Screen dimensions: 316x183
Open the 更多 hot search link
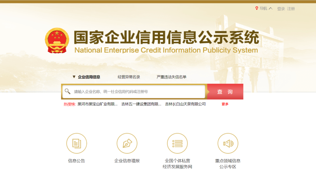coord(225,104)
